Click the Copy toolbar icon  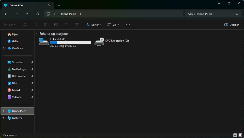[35, 25]
